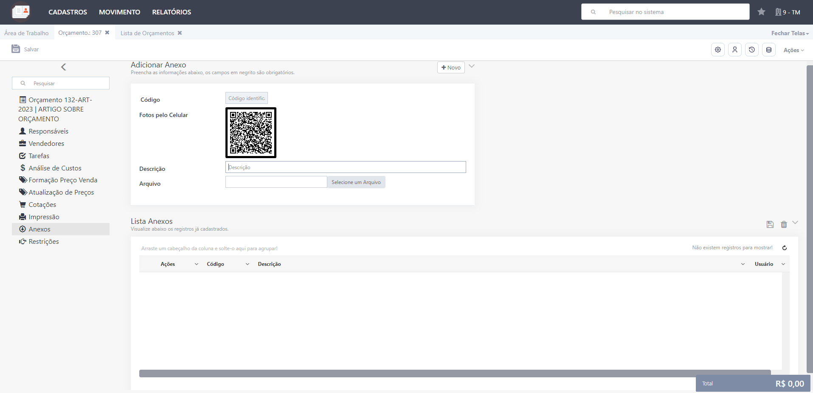Click the Código identification field

point(247,98)
